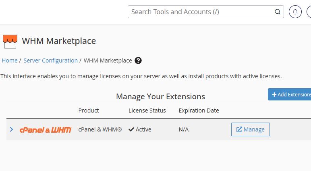
Task: Click the License Status column header
Action: click(x=147, y=111)
